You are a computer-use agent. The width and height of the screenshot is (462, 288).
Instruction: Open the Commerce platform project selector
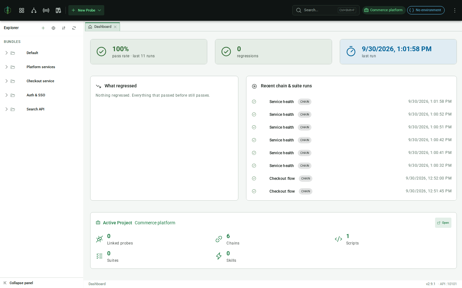click(383, 10)
